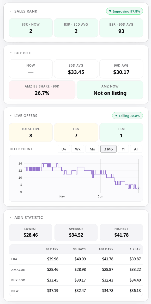Show All offer count history

pos(136,149)
